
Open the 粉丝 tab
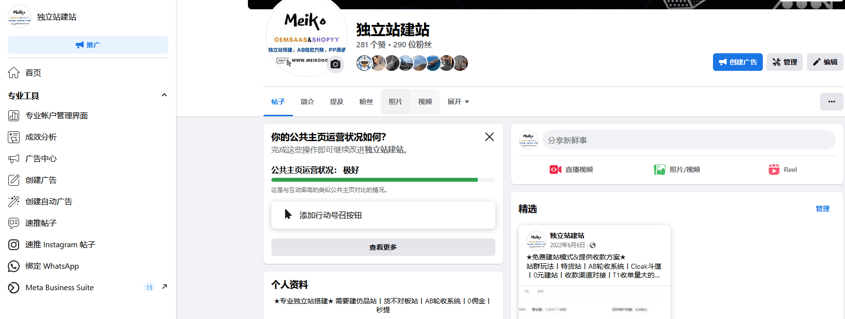coord(366,102)
